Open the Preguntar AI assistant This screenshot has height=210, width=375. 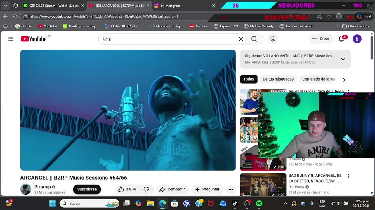[x=207, y=189]
